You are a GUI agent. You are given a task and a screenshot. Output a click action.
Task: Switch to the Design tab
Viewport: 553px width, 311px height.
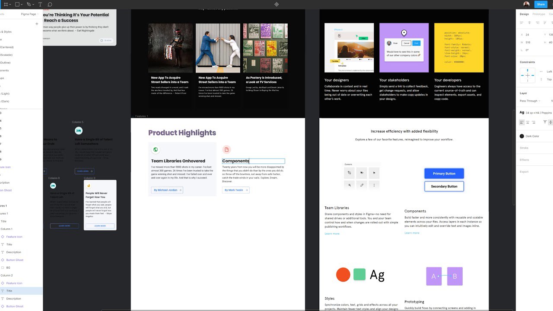[x=524, y=14]
